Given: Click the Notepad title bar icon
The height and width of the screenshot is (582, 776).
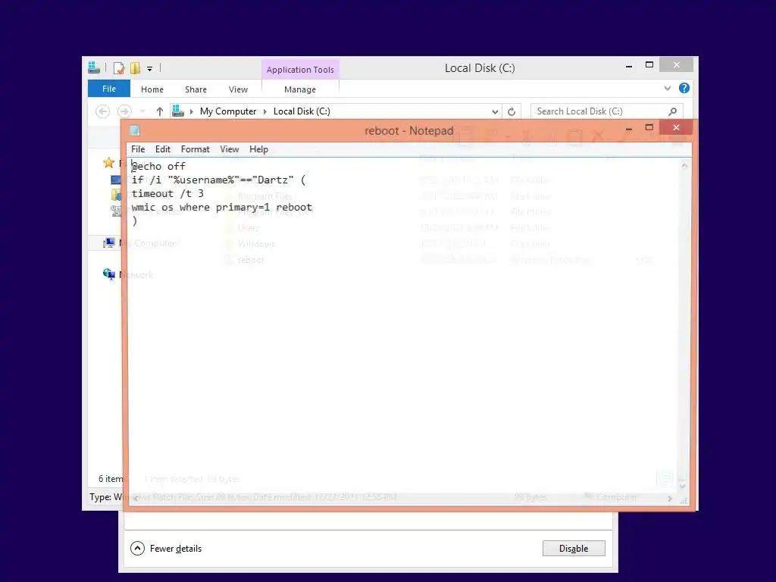Looking at the screenshot, I should click(x=135, y=130).
